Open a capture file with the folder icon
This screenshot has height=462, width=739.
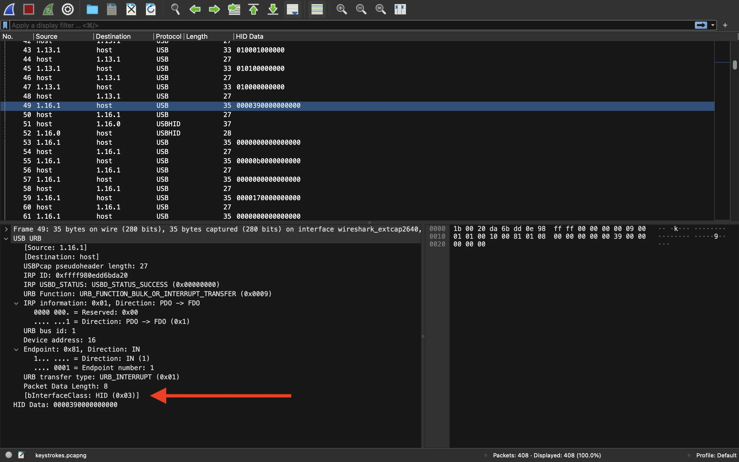pos(92,9)
